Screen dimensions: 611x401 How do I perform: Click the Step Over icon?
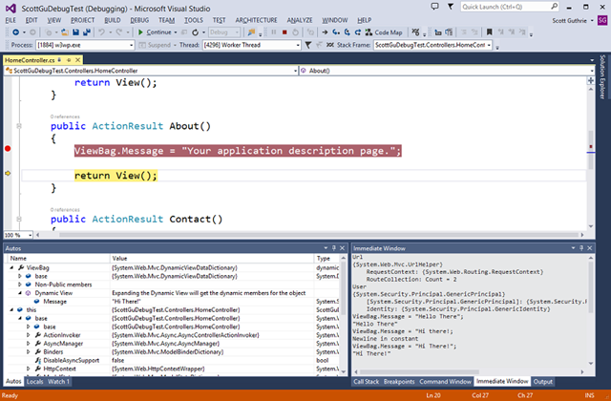(347, 32)
